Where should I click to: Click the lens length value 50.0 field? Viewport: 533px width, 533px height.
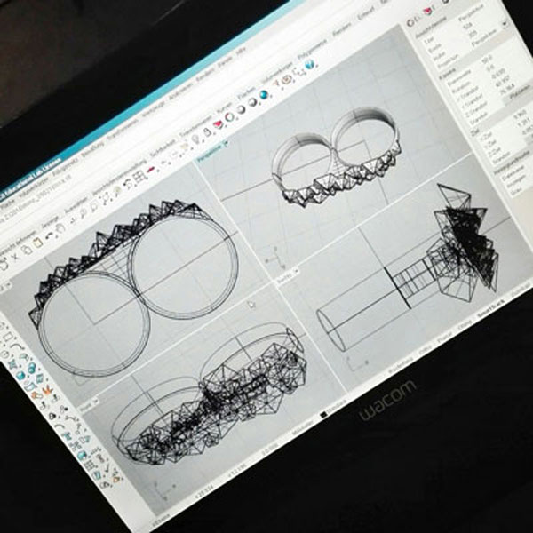(x=487, y=59)
